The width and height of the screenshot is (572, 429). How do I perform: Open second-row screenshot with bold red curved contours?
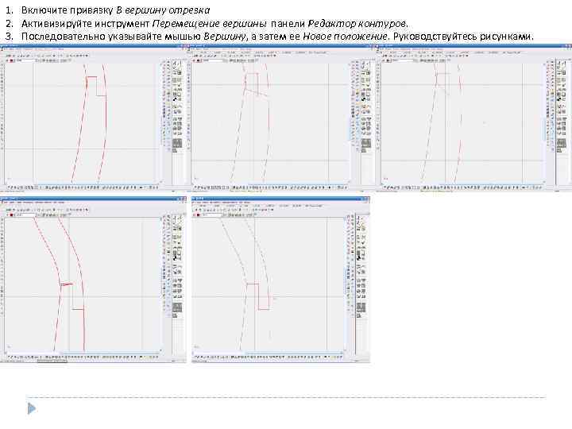pyautogui.click(x=94, y=280)
